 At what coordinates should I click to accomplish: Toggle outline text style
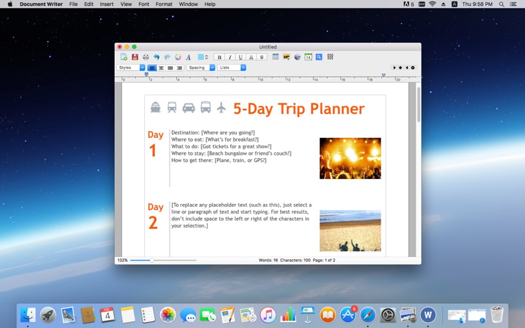tap(251, 57)
